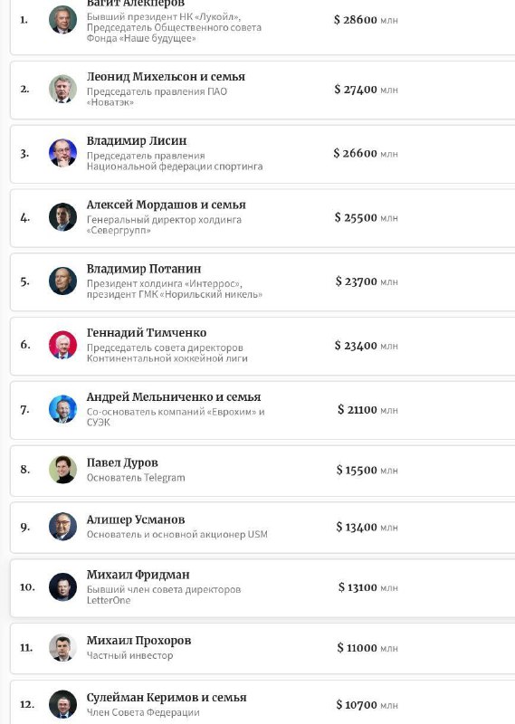Open the Михаил Фридман name link

(138, 575)
